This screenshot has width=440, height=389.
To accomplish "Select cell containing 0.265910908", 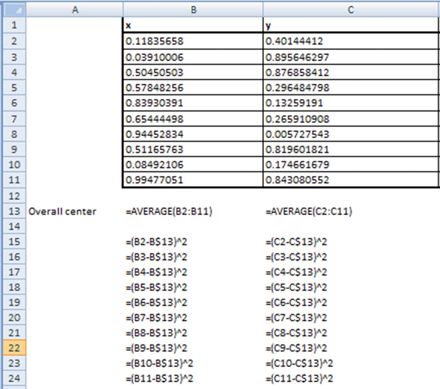I will (351, 119).
